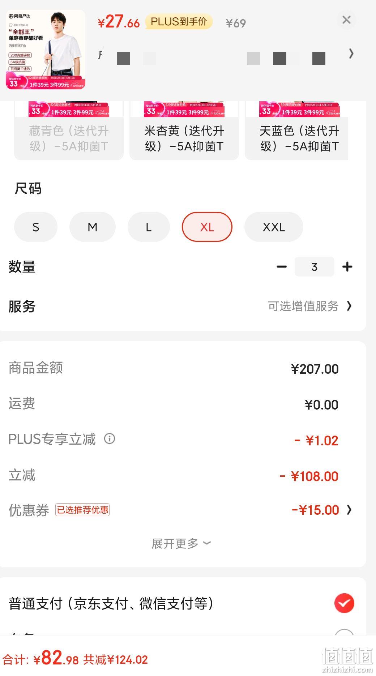Open 已选推荐优惠 coupon selection
Image resolution: width=376 pixels, height=676 pixels.
[x=82, y=510]
